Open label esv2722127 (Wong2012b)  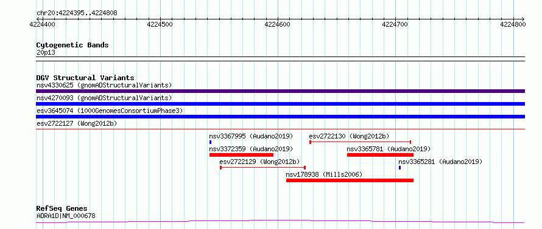(x=77, y=123)
